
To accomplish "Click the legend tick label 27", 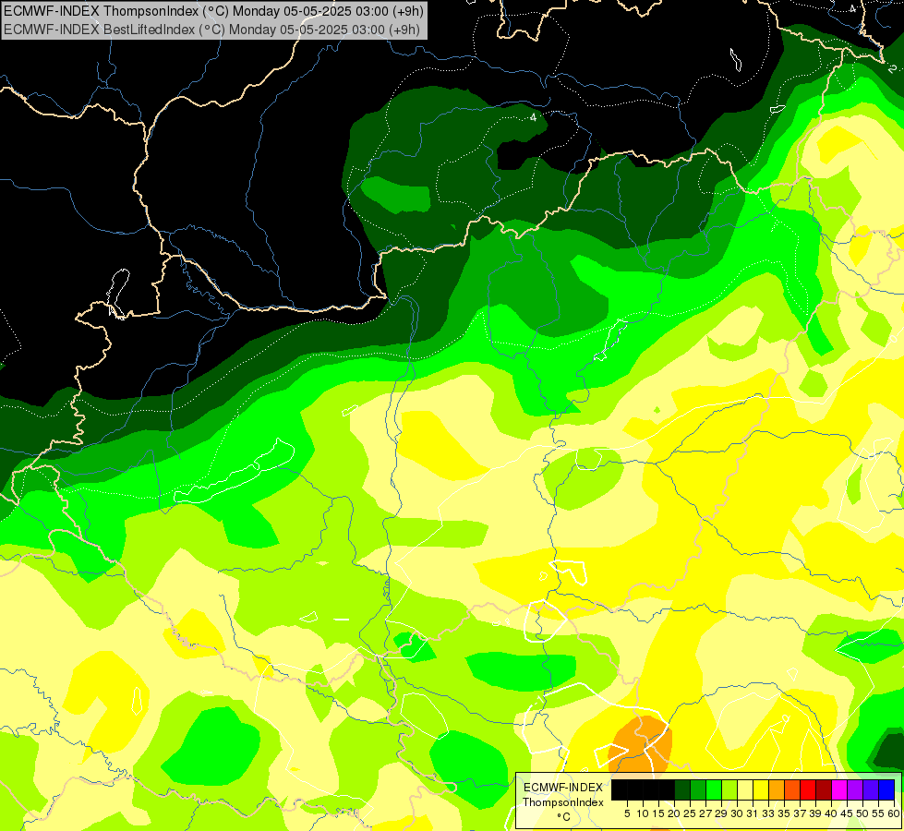I will click(x=705, y=813).
